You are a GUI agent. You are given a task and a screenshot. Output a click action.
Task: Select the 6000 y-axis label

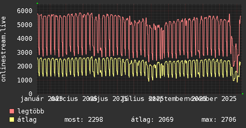tap(25, 11)
